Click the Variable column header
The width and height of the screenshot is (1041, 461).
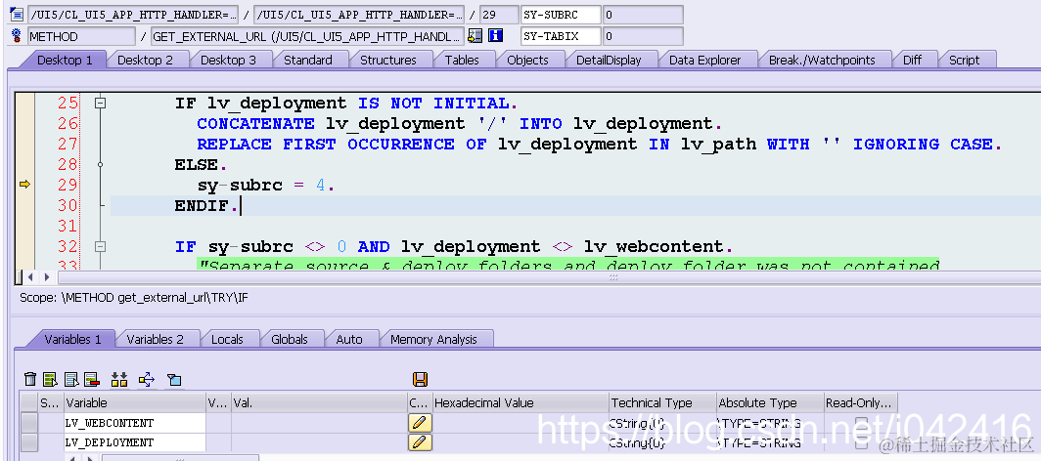point(135,402)
